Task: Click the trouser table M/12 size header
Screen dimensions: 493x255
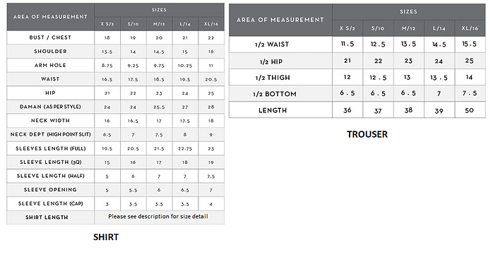Action: point(408,28)
